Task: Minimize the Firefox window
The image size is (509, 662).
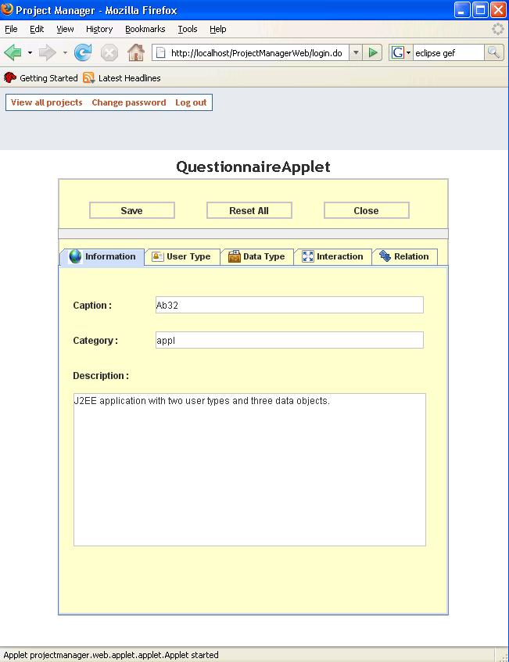Action: click(x=462, y=9)
